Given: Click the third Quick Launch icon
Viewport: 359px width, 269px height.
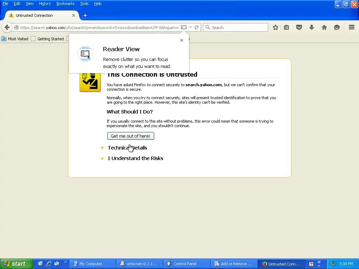Looking at the screenshot, I should (57, 264).
